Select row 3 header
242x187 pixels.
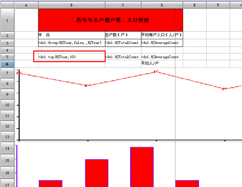coord(7,43)
